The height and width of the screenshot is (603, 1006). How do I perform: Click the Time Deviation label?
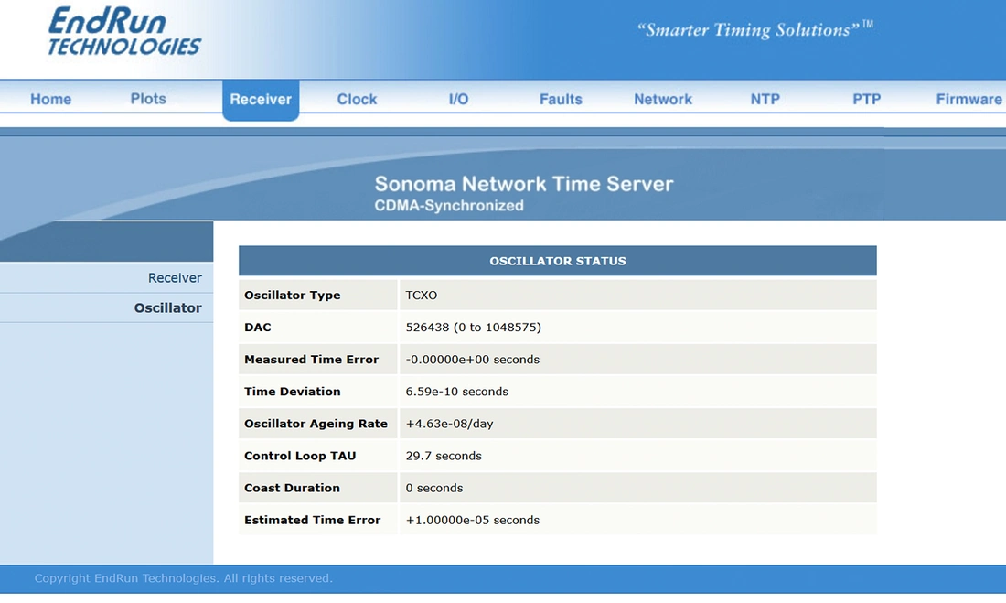tap(292, 392)
